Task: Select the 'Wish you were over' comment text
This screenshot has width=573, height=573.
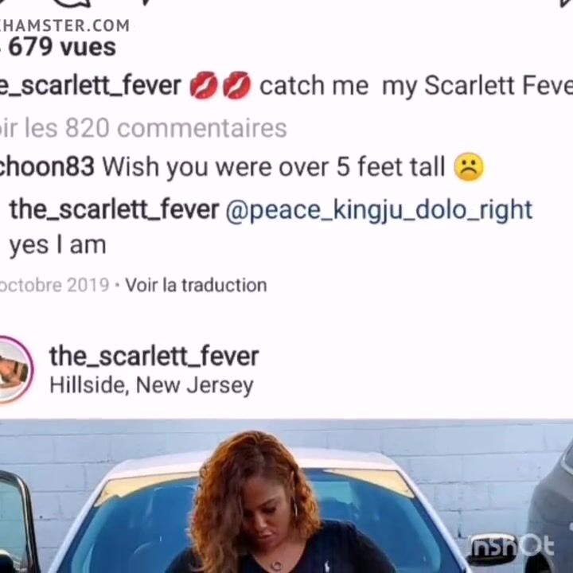Action: pyautogui.click(x=216, y=167)
